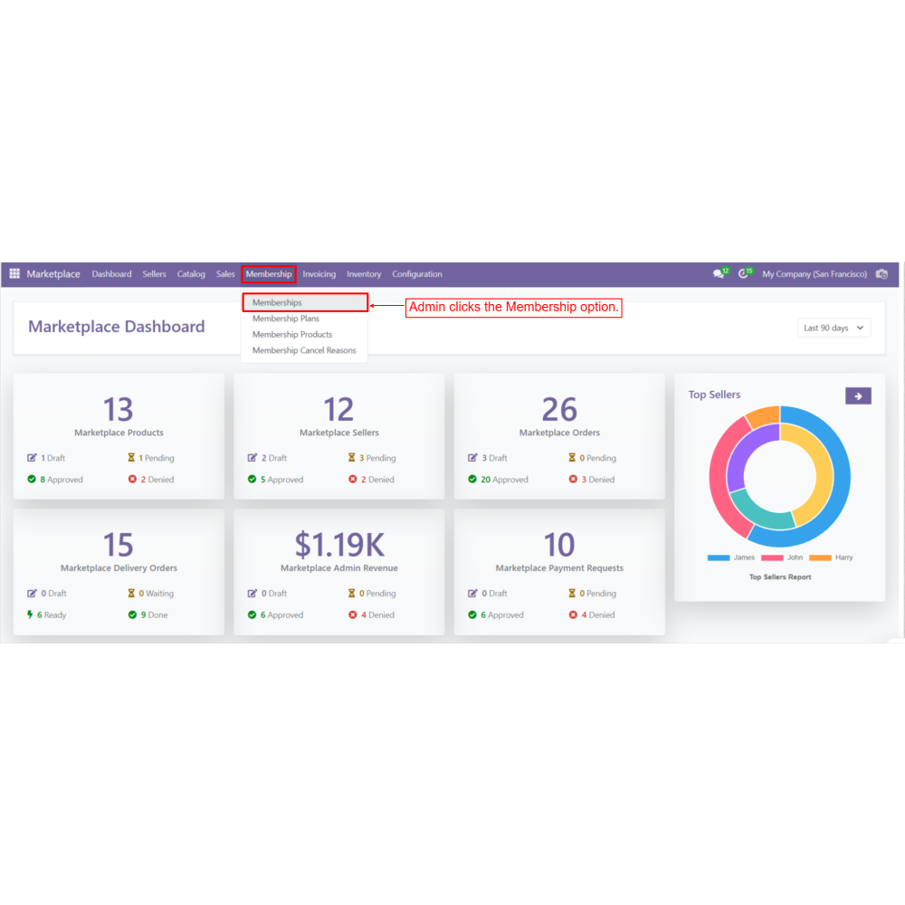This screenshot has width=905, height=905.
Task: Open the Membership menu in navbar
Action: coord(269,274)
